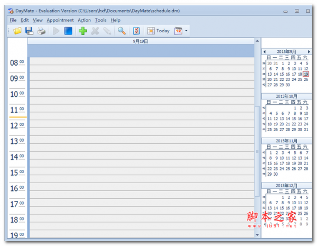The height and width of the screenshot is (246, 317).
Task: Go to next month in mini calendar
Action: [x=309, y=52]
